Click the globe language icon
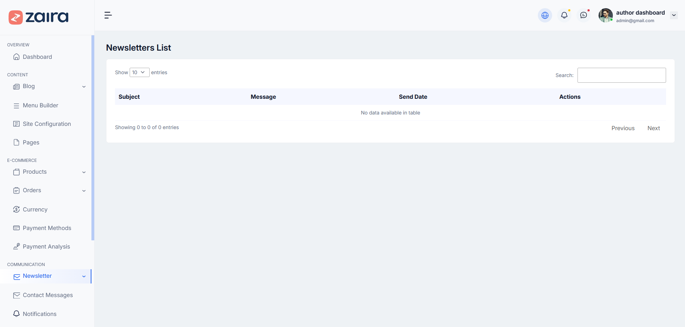Image resolution: width=685 pixels, height=327 pixels. point(545,15)
